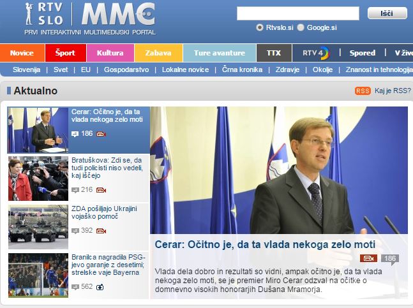Click the Kaj je RSS? link
Screen dimensions: 413x308
point(393,91)
